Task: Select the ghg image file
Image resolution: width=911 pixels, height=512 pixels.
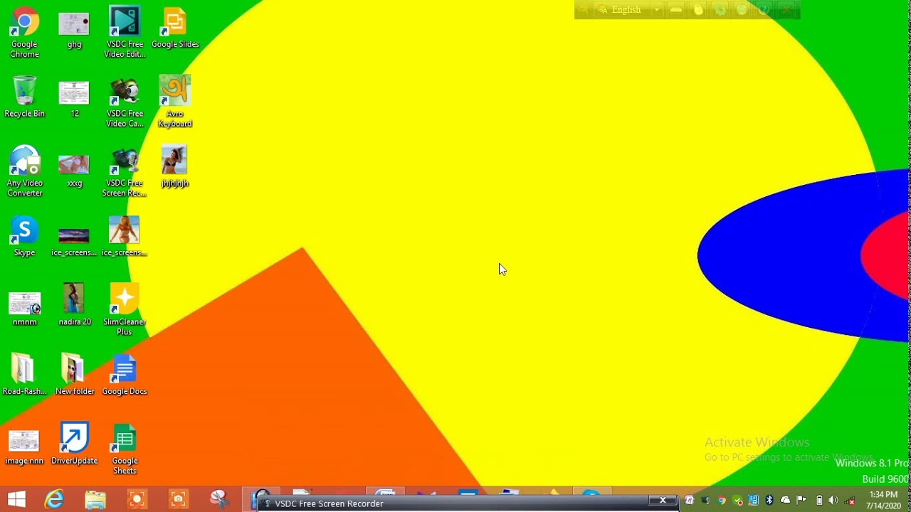Action: (74, 30)
